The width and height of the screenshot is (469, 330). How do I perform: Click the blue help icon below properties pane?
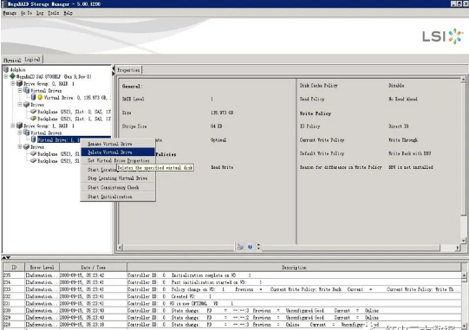tap(250, 247)
